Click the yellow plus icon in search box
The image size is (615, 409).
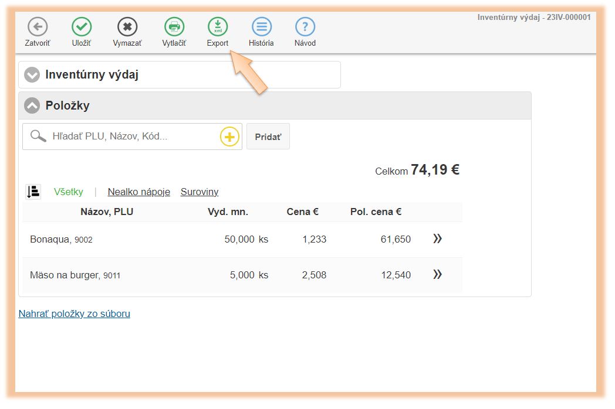pos(229,137)
